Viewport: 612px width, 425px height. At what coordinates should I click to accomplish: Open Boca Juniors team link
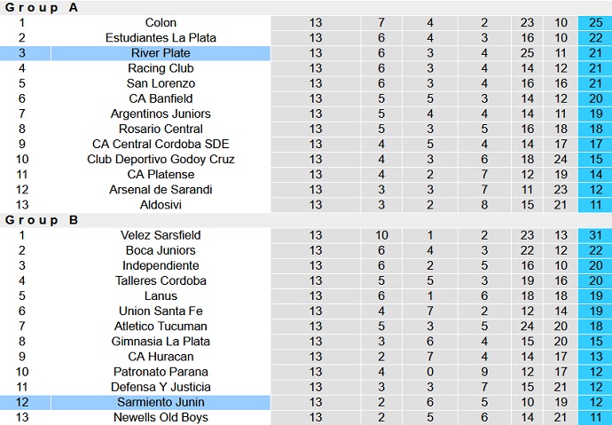161,250
